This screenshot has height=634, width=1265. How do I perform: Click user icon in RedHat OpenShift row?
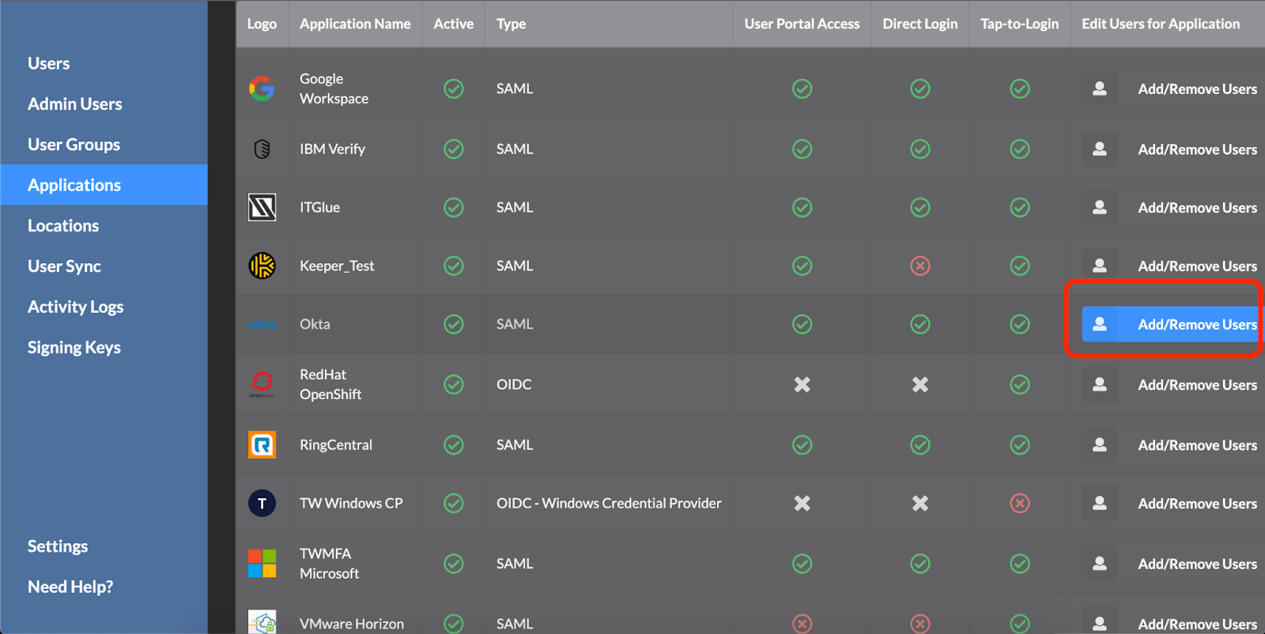tap(1100, 384)
